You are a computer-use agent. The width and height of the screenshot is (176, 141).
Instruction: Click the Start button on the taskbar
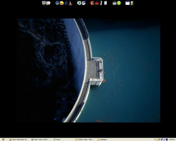tap(3, 140)
